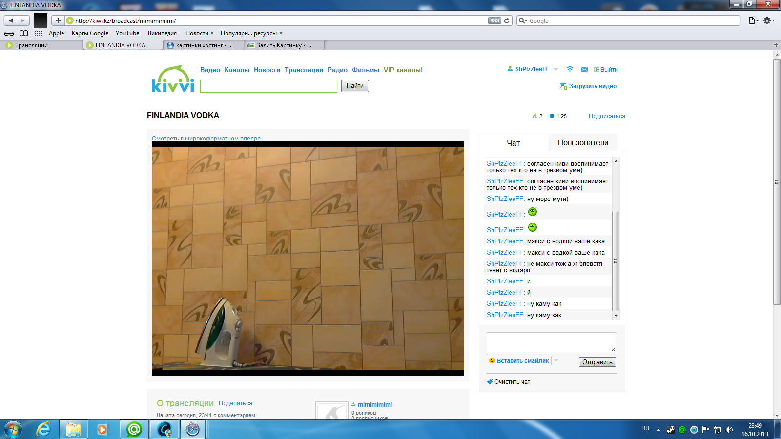Image resolution: width=781 pixels, height=439 pixels.
Task: Go to Трансляции site section
Action: coord(304,70)
